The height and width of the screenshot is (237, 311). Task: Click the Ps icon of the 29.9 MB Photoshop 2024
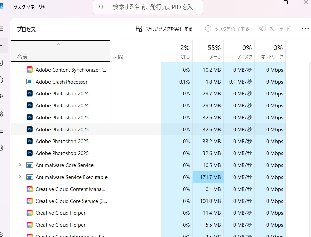30,105
